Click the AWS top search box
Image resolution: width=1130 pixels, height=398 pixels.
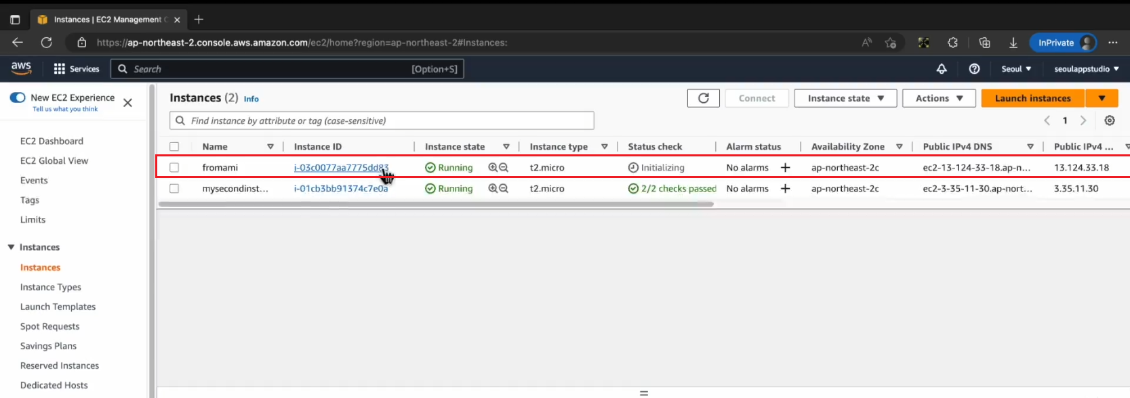click(287, 69)
